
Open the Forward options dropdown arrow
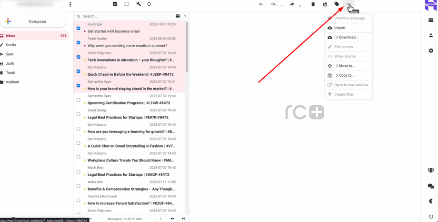click(300, 6)
